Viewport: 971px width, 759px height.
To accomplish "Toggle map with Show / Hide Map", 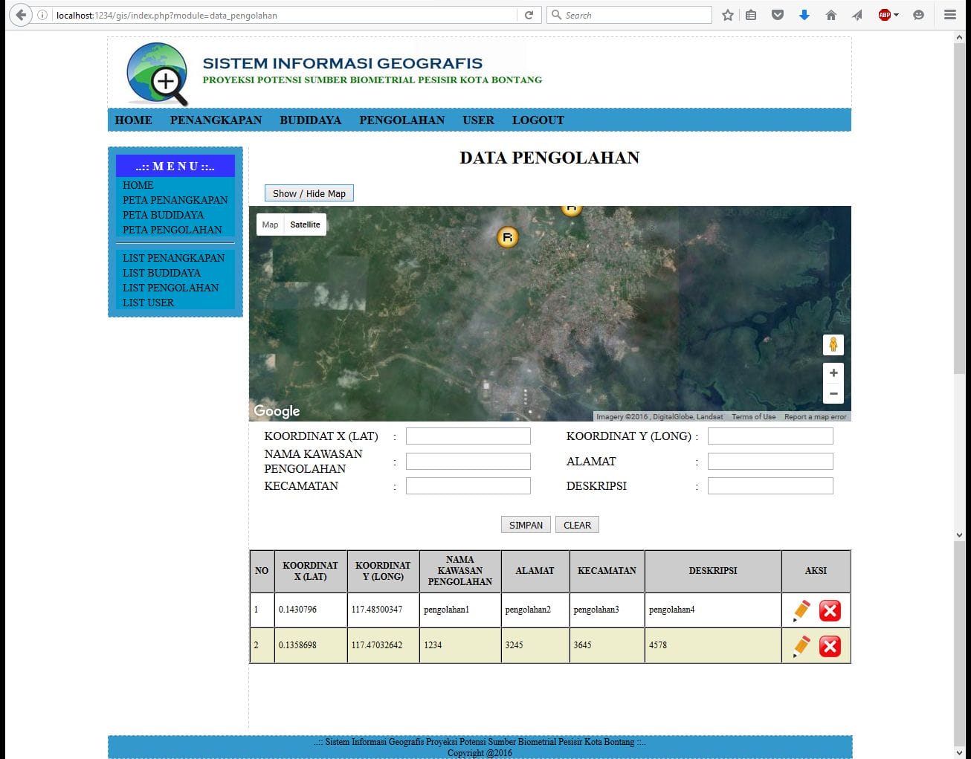I will (x=309, y=193).
